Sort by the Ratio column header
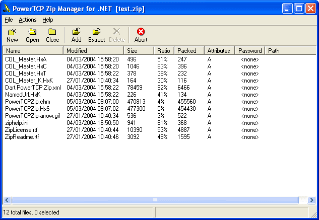 [x=164, y=51]
